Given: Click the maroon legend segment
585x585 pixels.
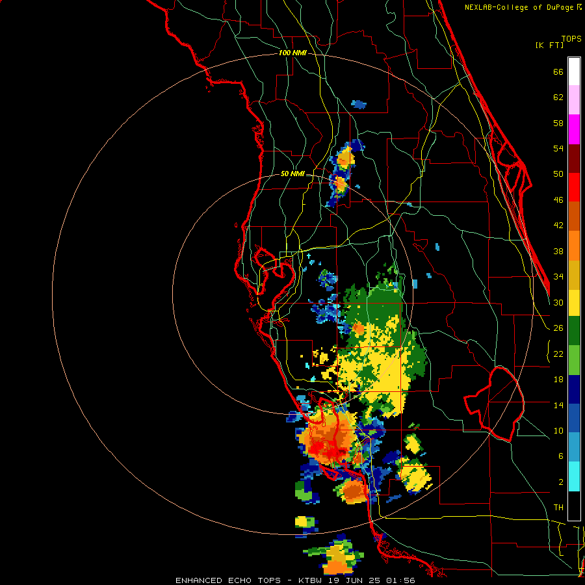Looking at the screenshot, I should pyautogui.click(x=574, y=159).
